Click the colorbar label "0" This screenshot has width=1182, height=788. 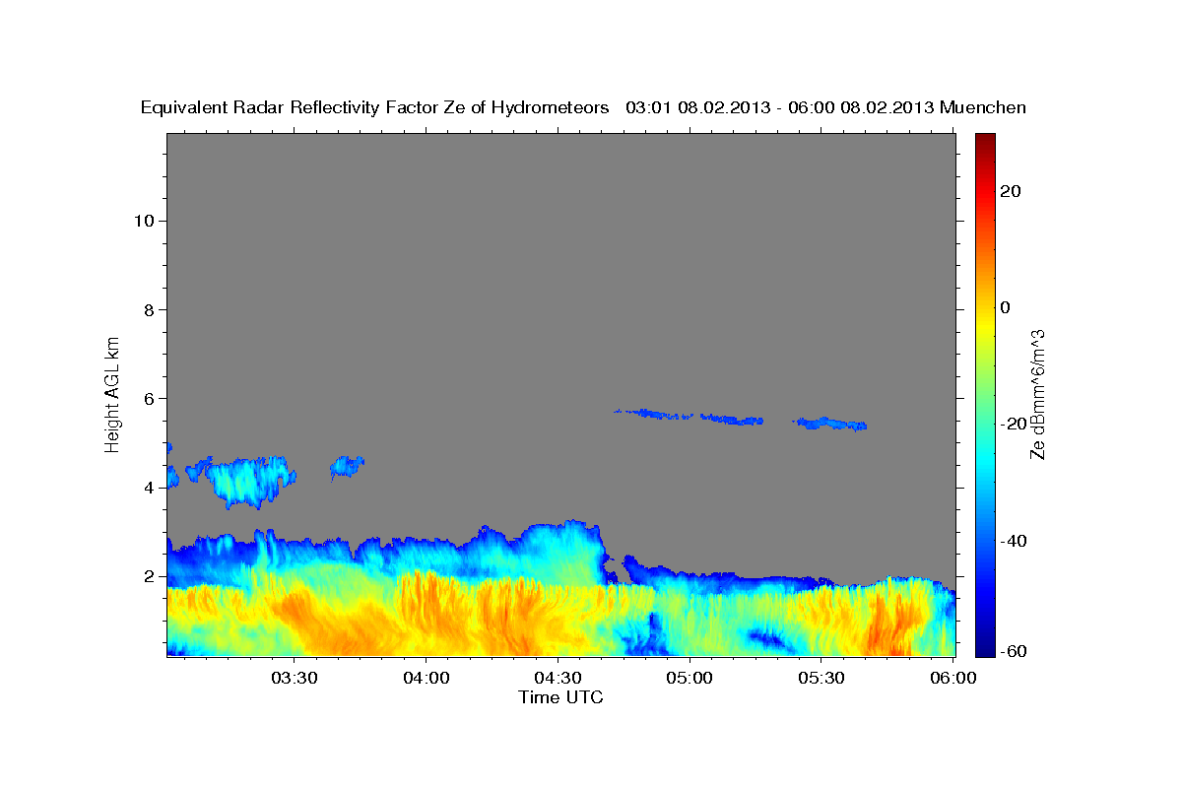(x=1006, y=307)
